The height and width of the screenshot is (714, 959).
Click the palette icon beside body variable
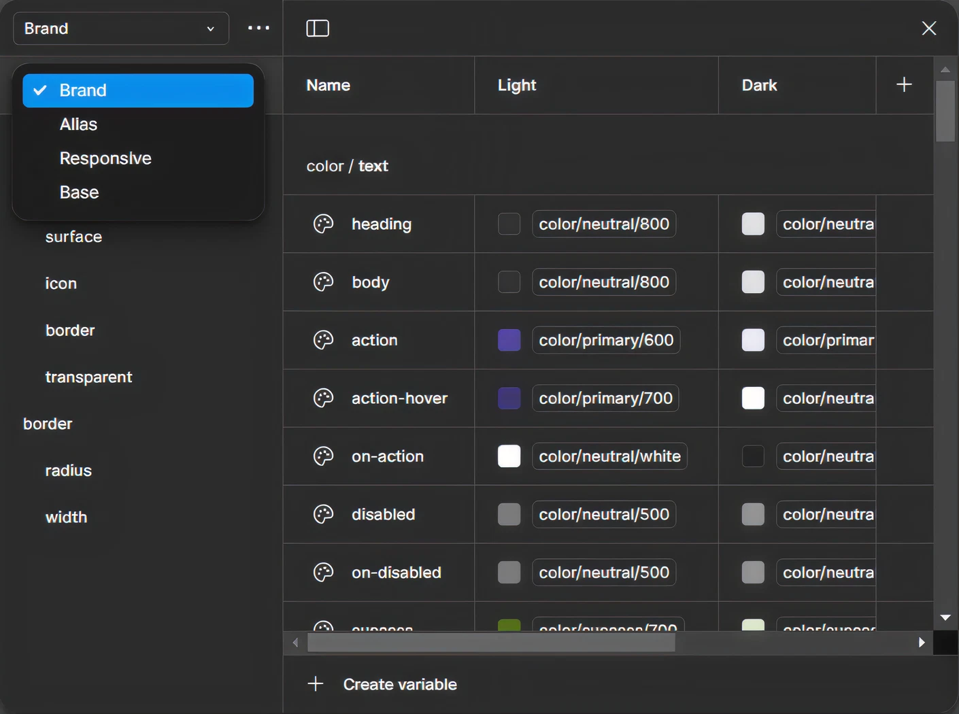pos(323,282)
